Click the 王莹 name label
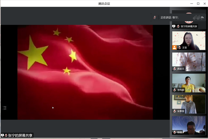Viewport: 208px width, 139px height. pyautogui.click(x=184, y=48)
